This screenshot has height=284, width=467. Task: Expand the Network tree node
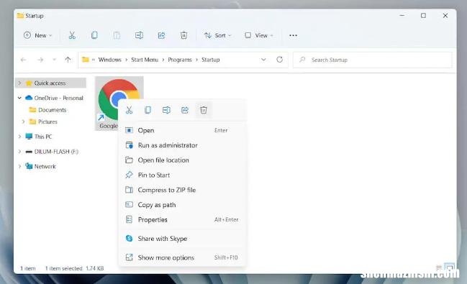[x=19, y=166]
